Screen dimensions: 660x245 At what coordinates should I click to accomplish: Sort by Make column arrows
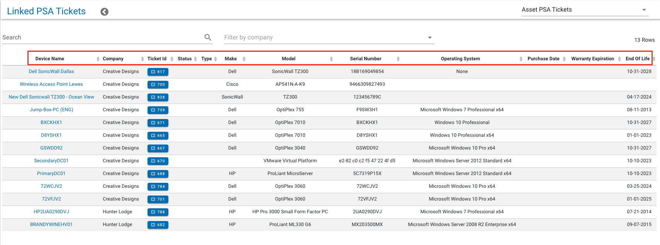click(244, 59)
